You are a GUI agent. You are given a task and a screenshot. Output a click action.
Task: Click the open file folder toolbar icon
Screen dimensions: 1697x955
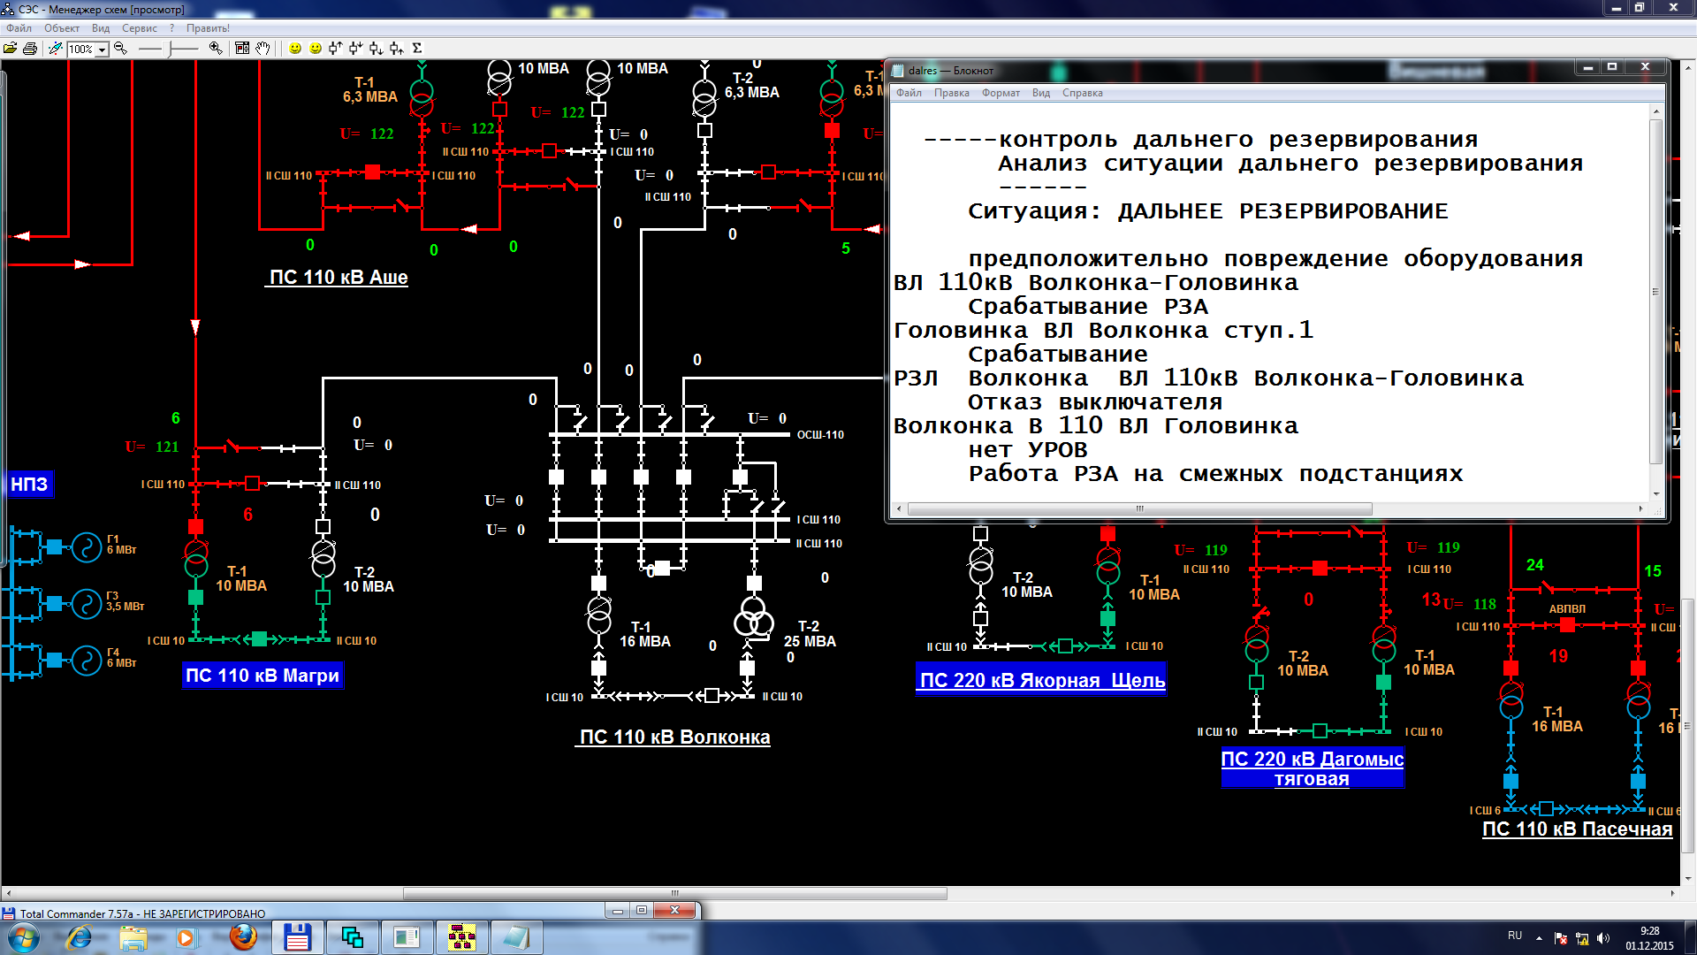(x=11, y=49)
